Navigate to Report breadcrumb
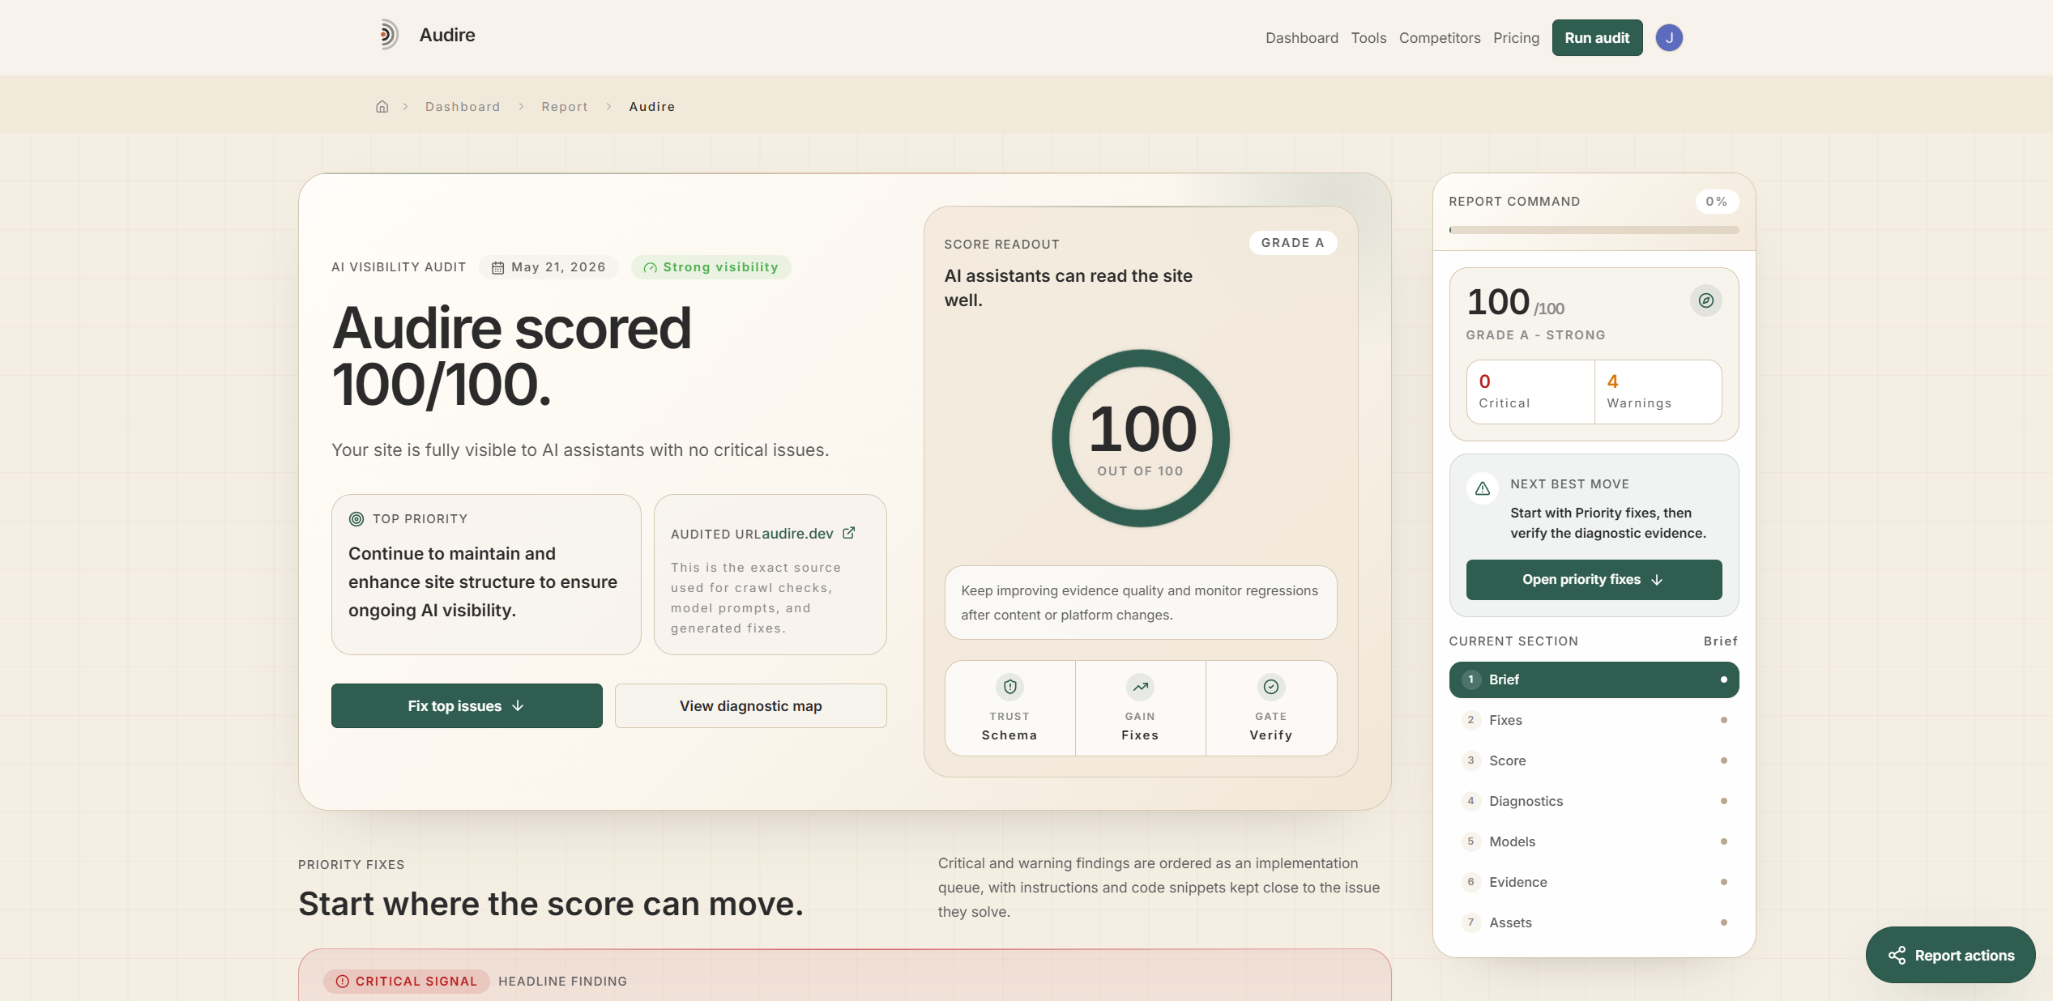Image resolution: width=2053 pixels, height=1001 pixels. (x=565, y=107)
